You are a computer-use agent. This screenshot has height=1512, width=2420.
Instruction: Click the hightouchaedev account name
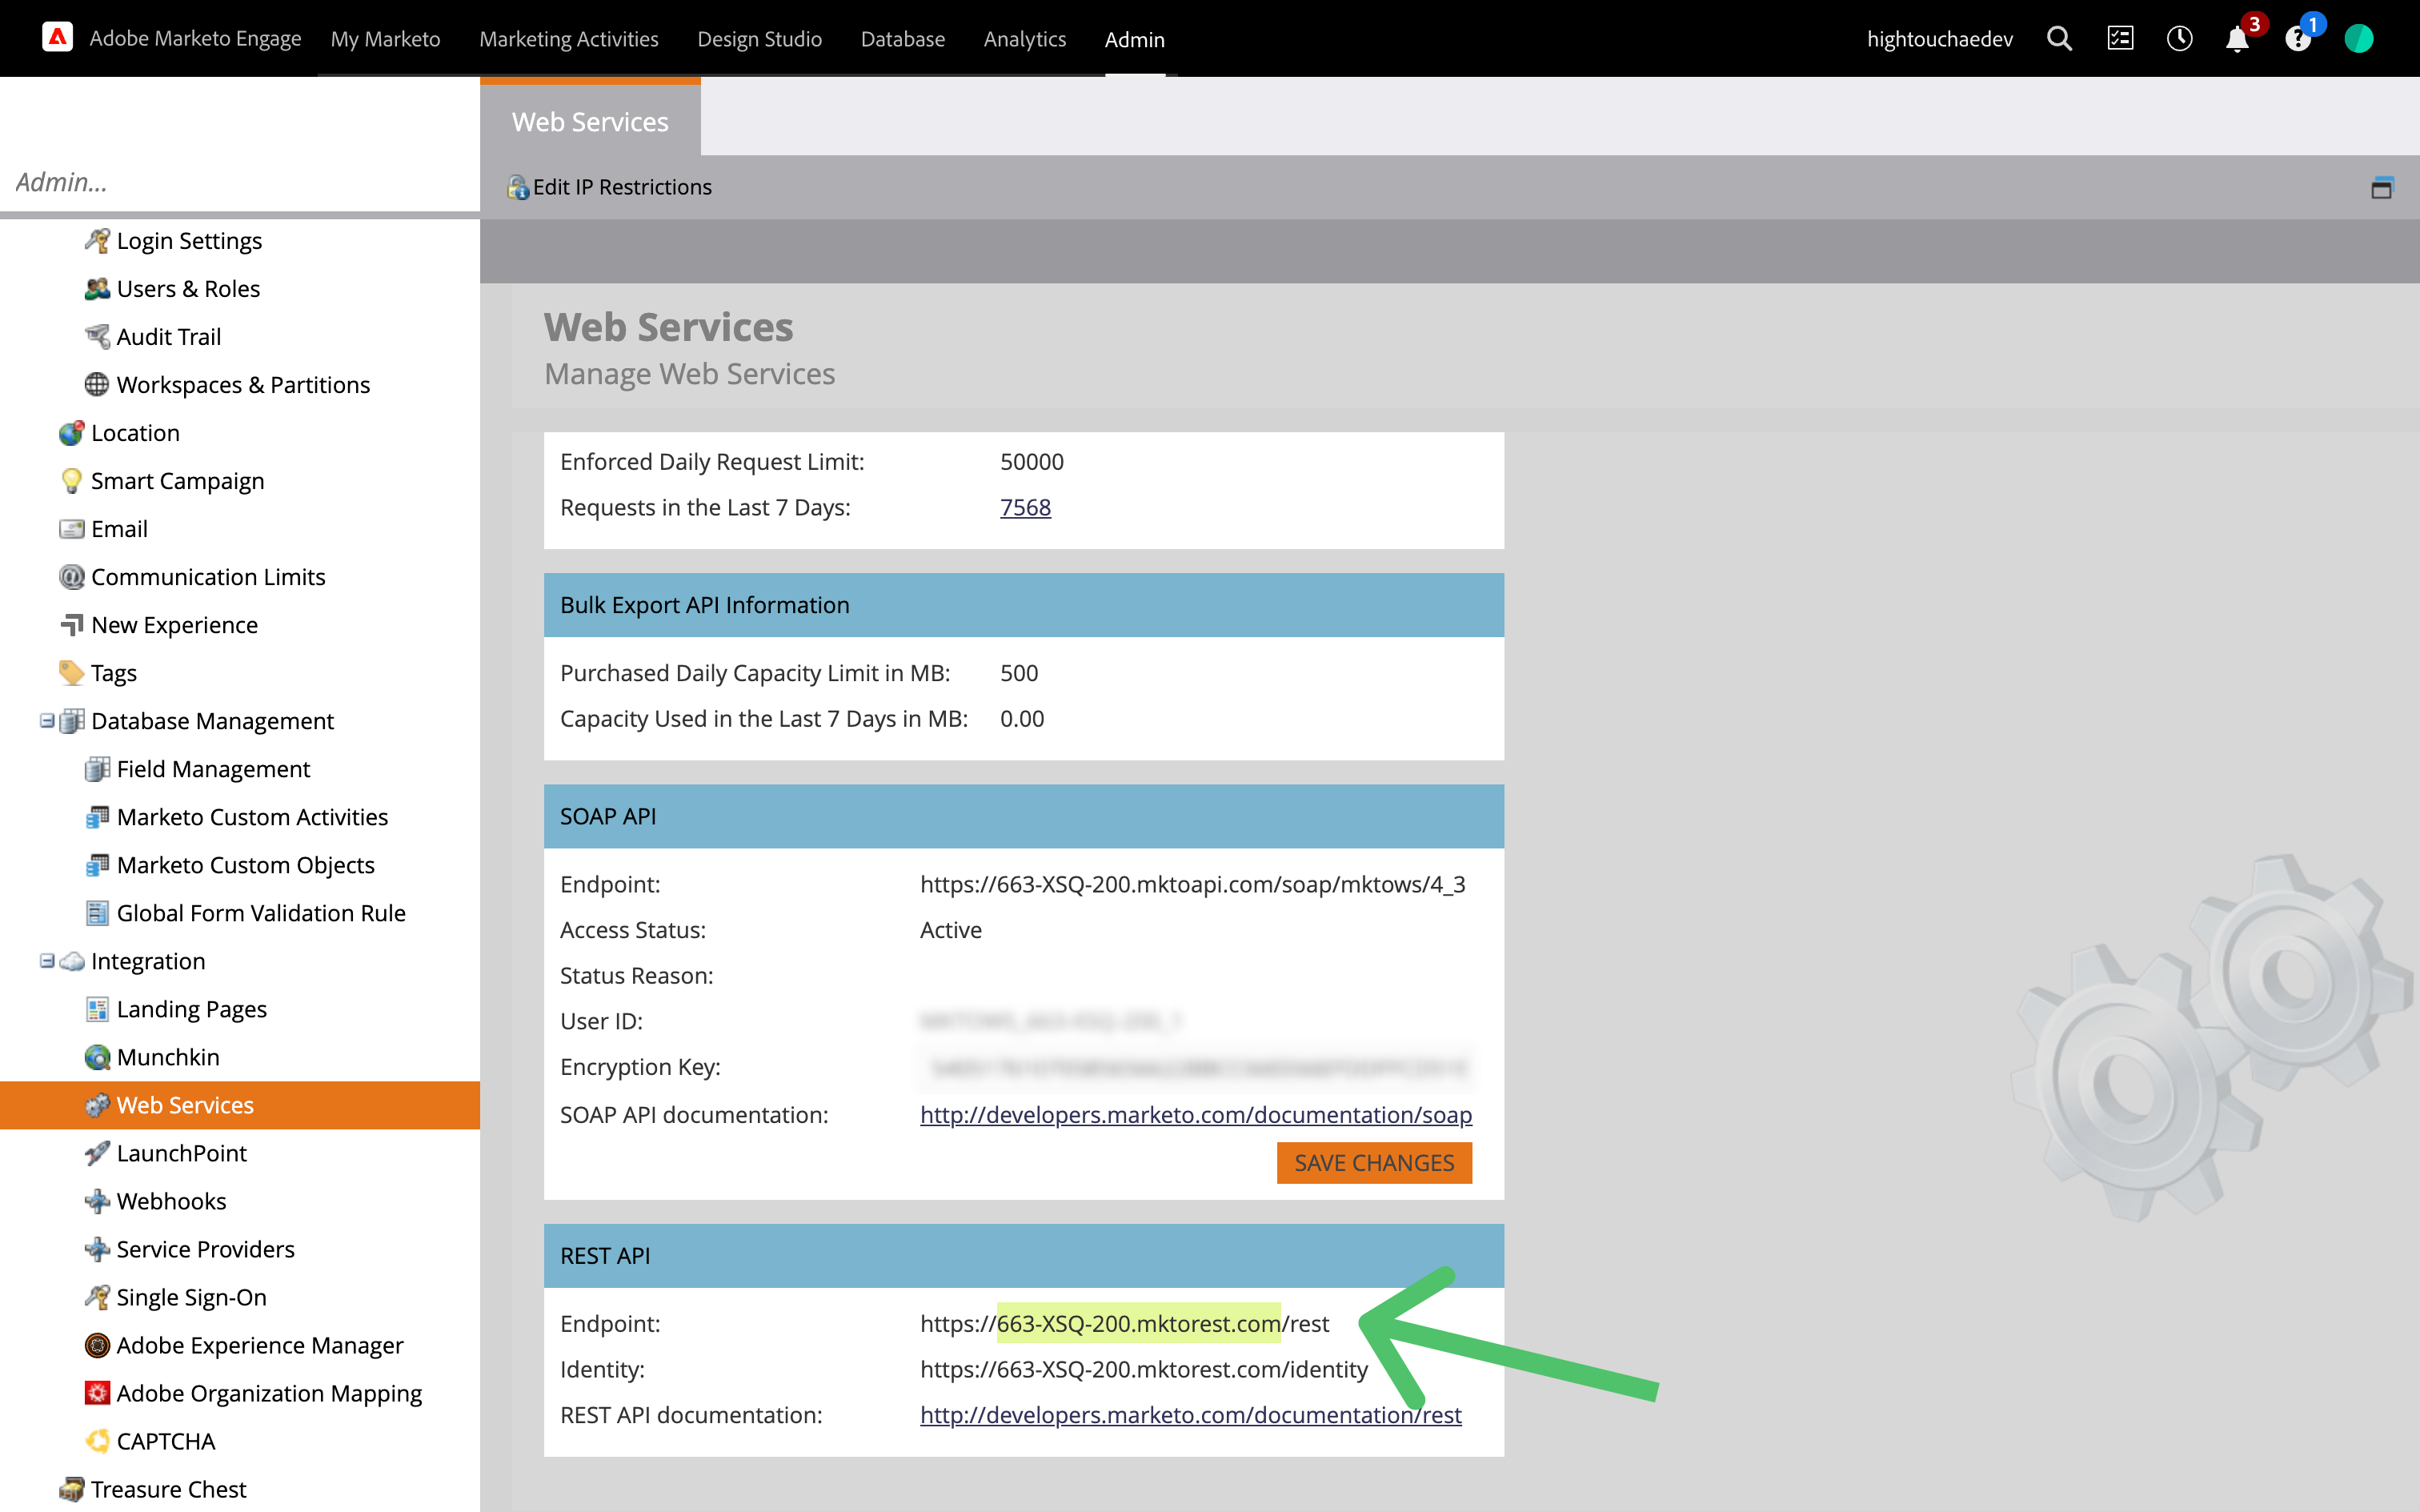(x=1939, y=39)
